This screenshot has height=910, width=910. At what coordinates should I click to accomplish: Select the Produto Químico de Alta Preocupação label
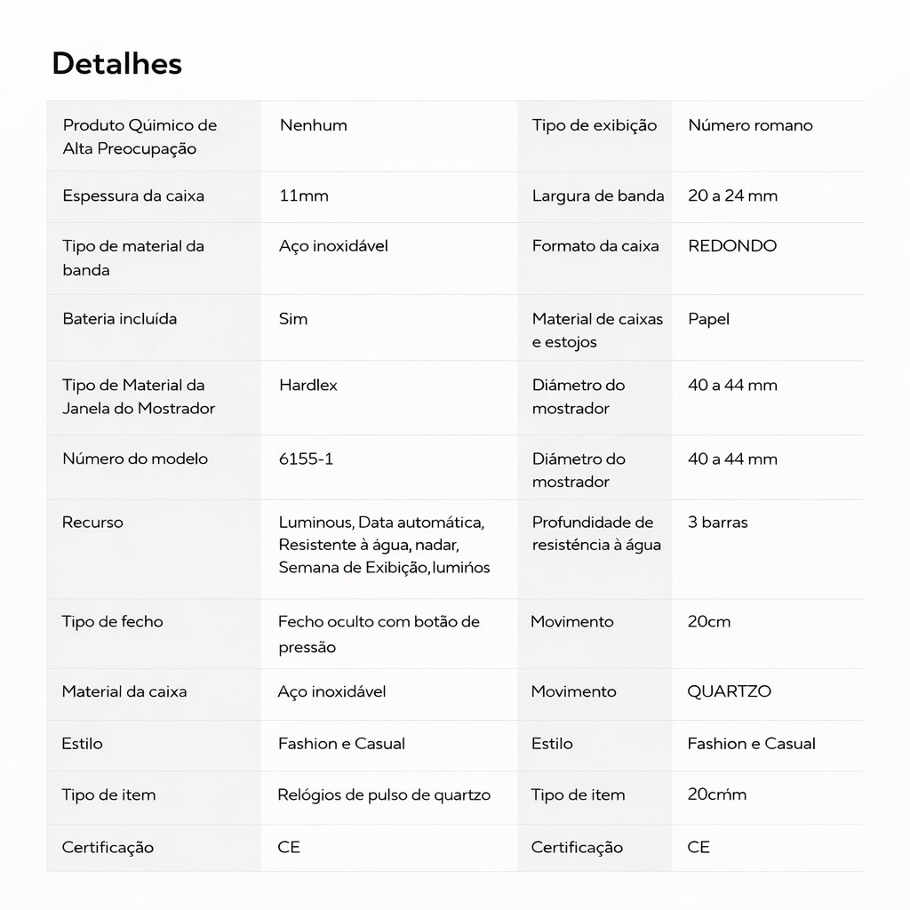tap(140, 137)
